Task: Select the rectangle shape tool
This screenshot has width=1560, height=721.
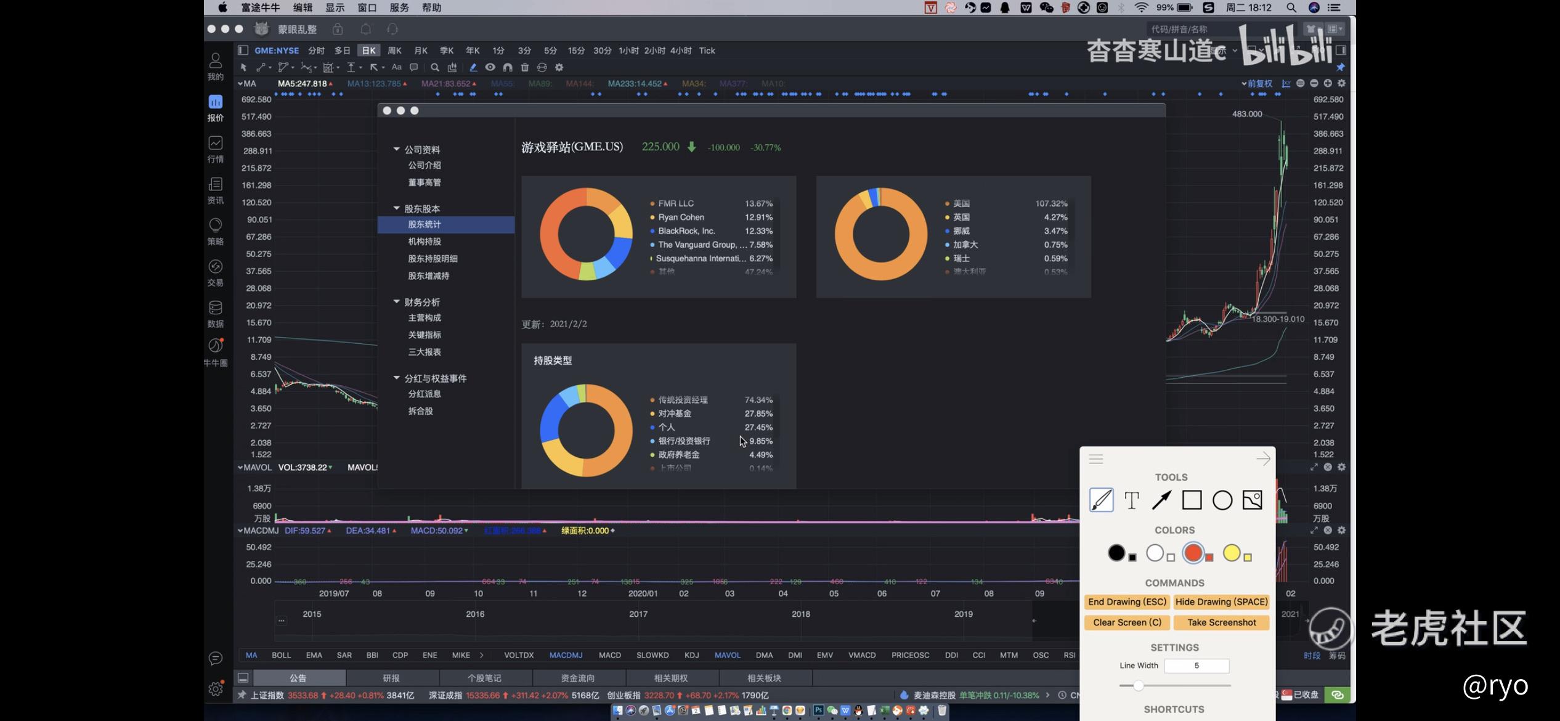Action: (x=1192, y=500)
